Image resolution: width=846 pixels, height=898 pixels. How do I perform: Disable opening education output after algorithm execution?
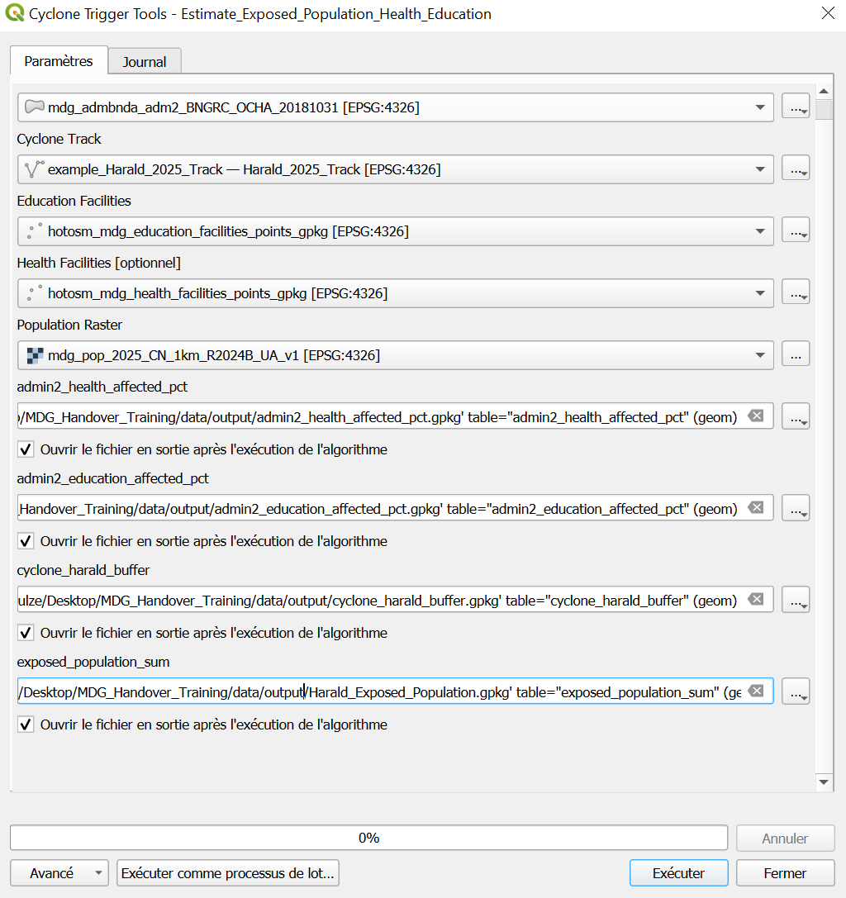coord(26,541)
